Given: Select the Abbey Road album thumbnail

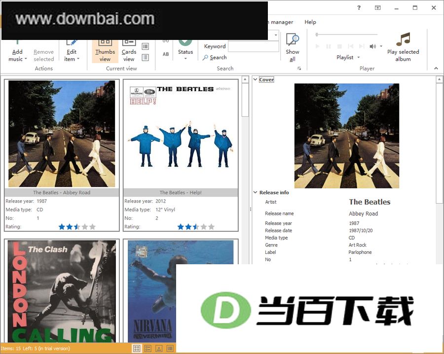Looking at the screenshot, I should [62, 134].
